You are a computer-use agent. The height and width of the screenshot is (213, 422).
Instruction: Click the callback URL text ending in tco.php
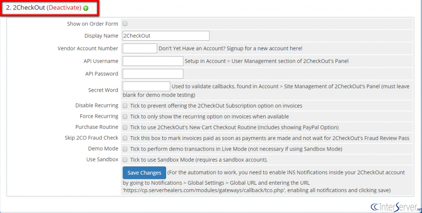click(x=204, y=190)
